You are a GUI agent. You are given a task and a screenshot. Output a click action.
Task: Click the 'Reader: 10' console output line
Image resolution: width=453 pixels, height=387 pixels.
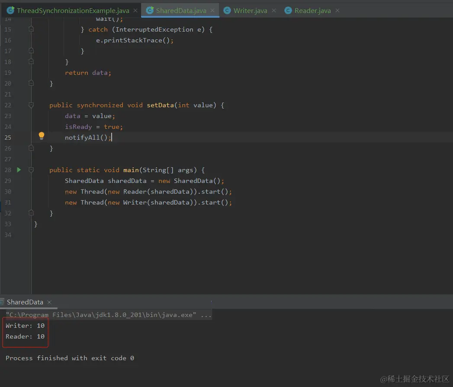(x=25, y=336)
